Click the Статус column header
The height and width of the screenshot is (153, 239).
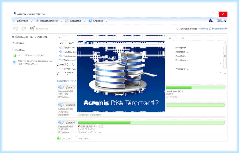pyautogui.click(x=180, y=38)
